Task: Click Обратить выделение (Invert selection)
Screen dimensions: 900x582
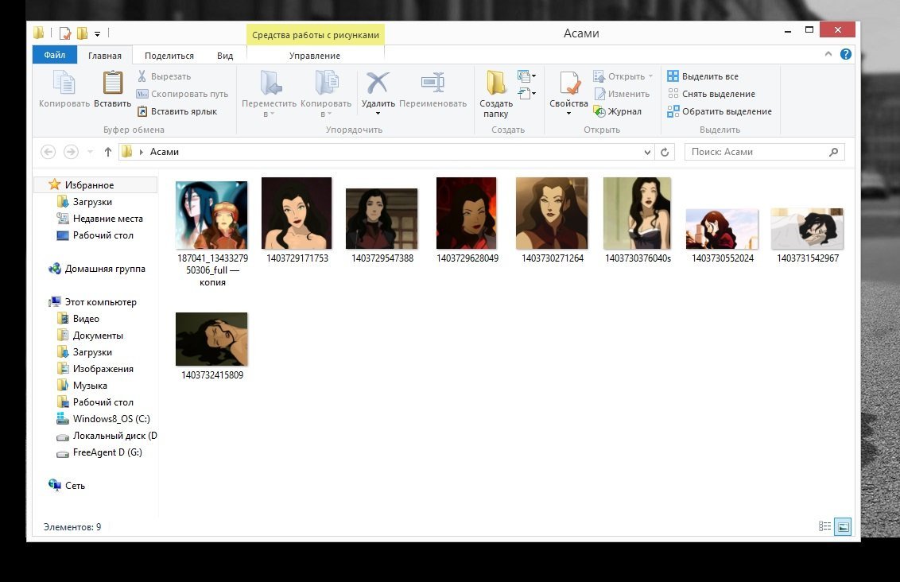Action: [x=726, y=111]
